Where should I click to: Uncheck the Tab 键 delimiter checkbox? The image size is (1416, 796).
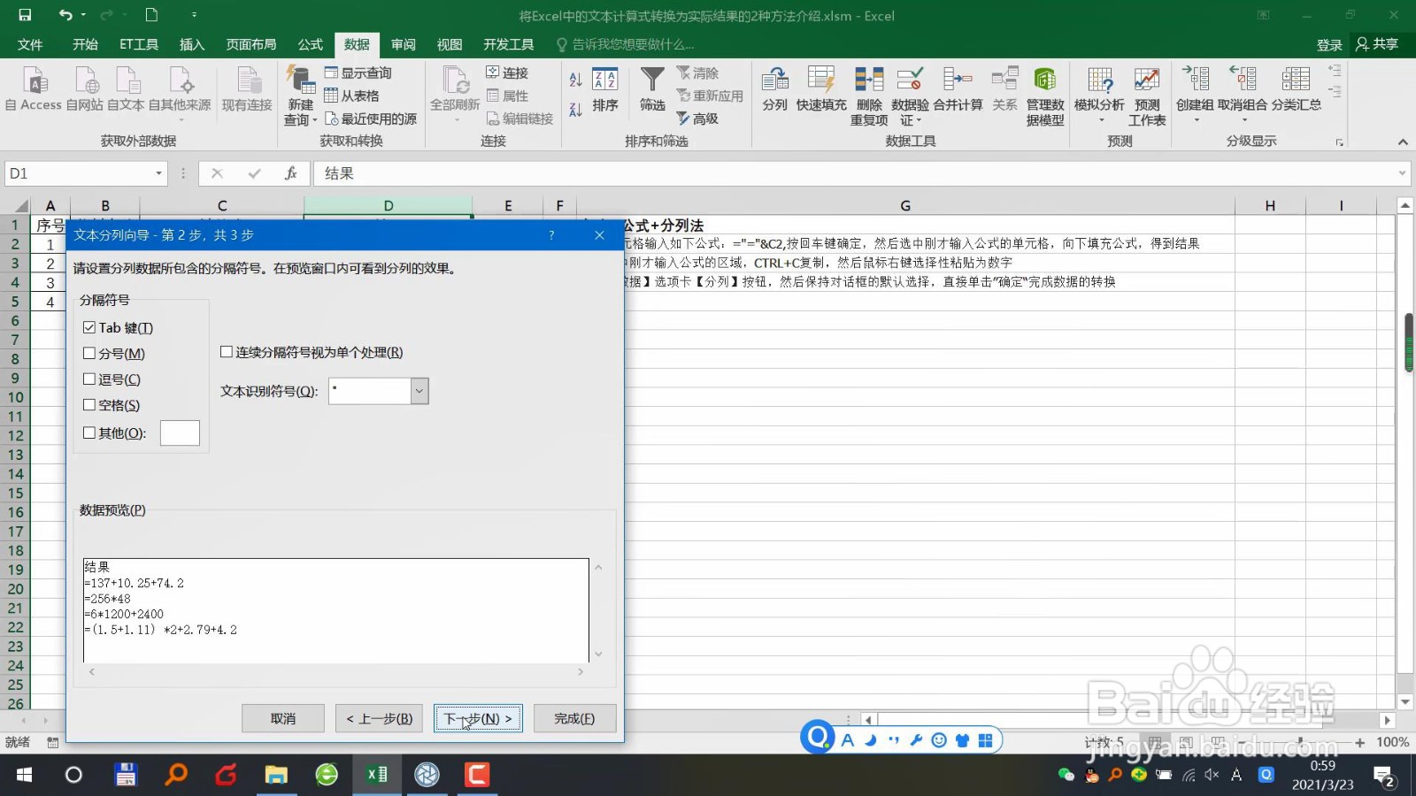pos(89,327)
